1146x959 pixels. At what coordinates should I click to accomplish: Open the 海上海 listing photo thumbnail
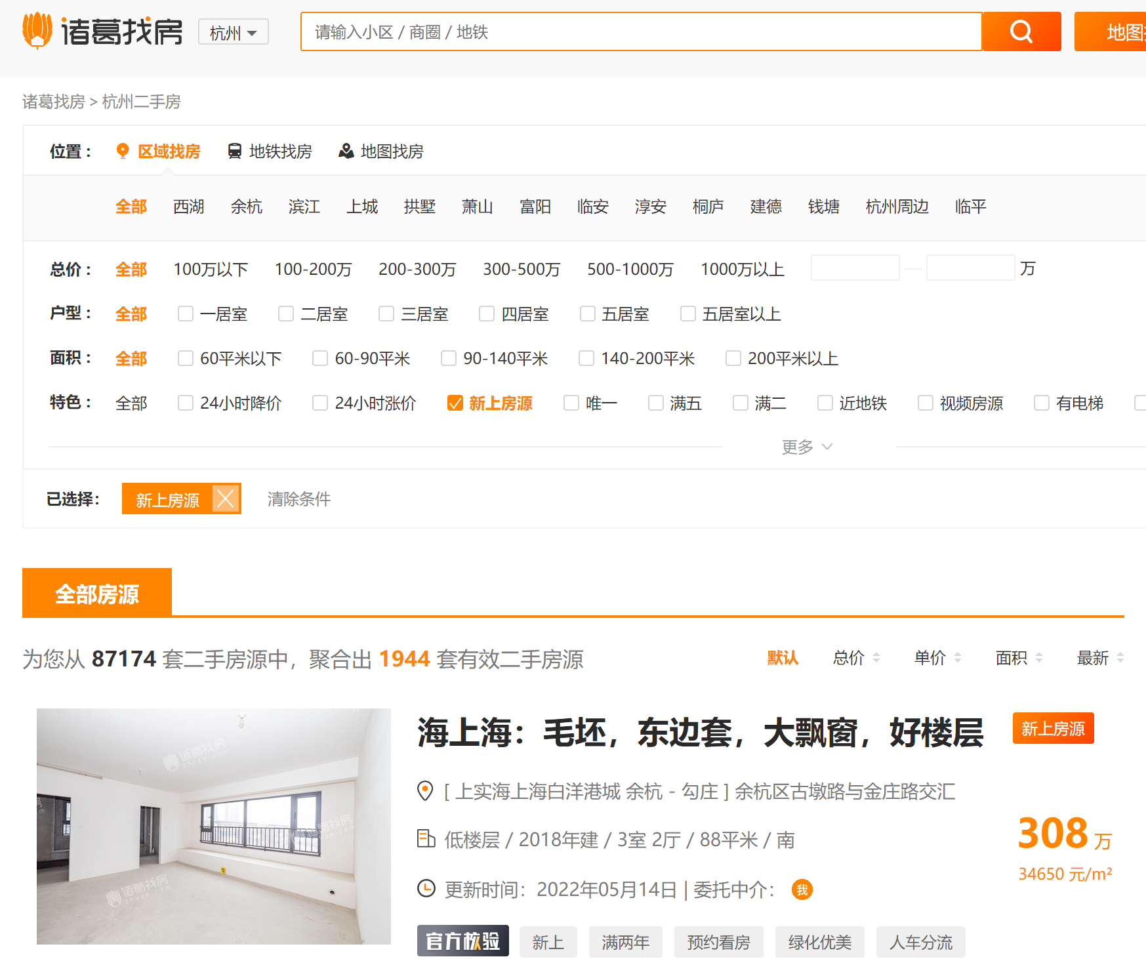click(x=214, y=826)
